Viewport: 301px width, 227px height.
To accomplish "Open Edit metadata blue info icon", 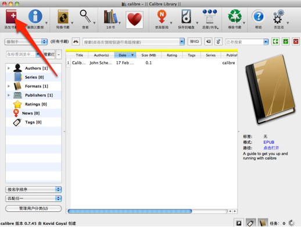I will 35,17.
